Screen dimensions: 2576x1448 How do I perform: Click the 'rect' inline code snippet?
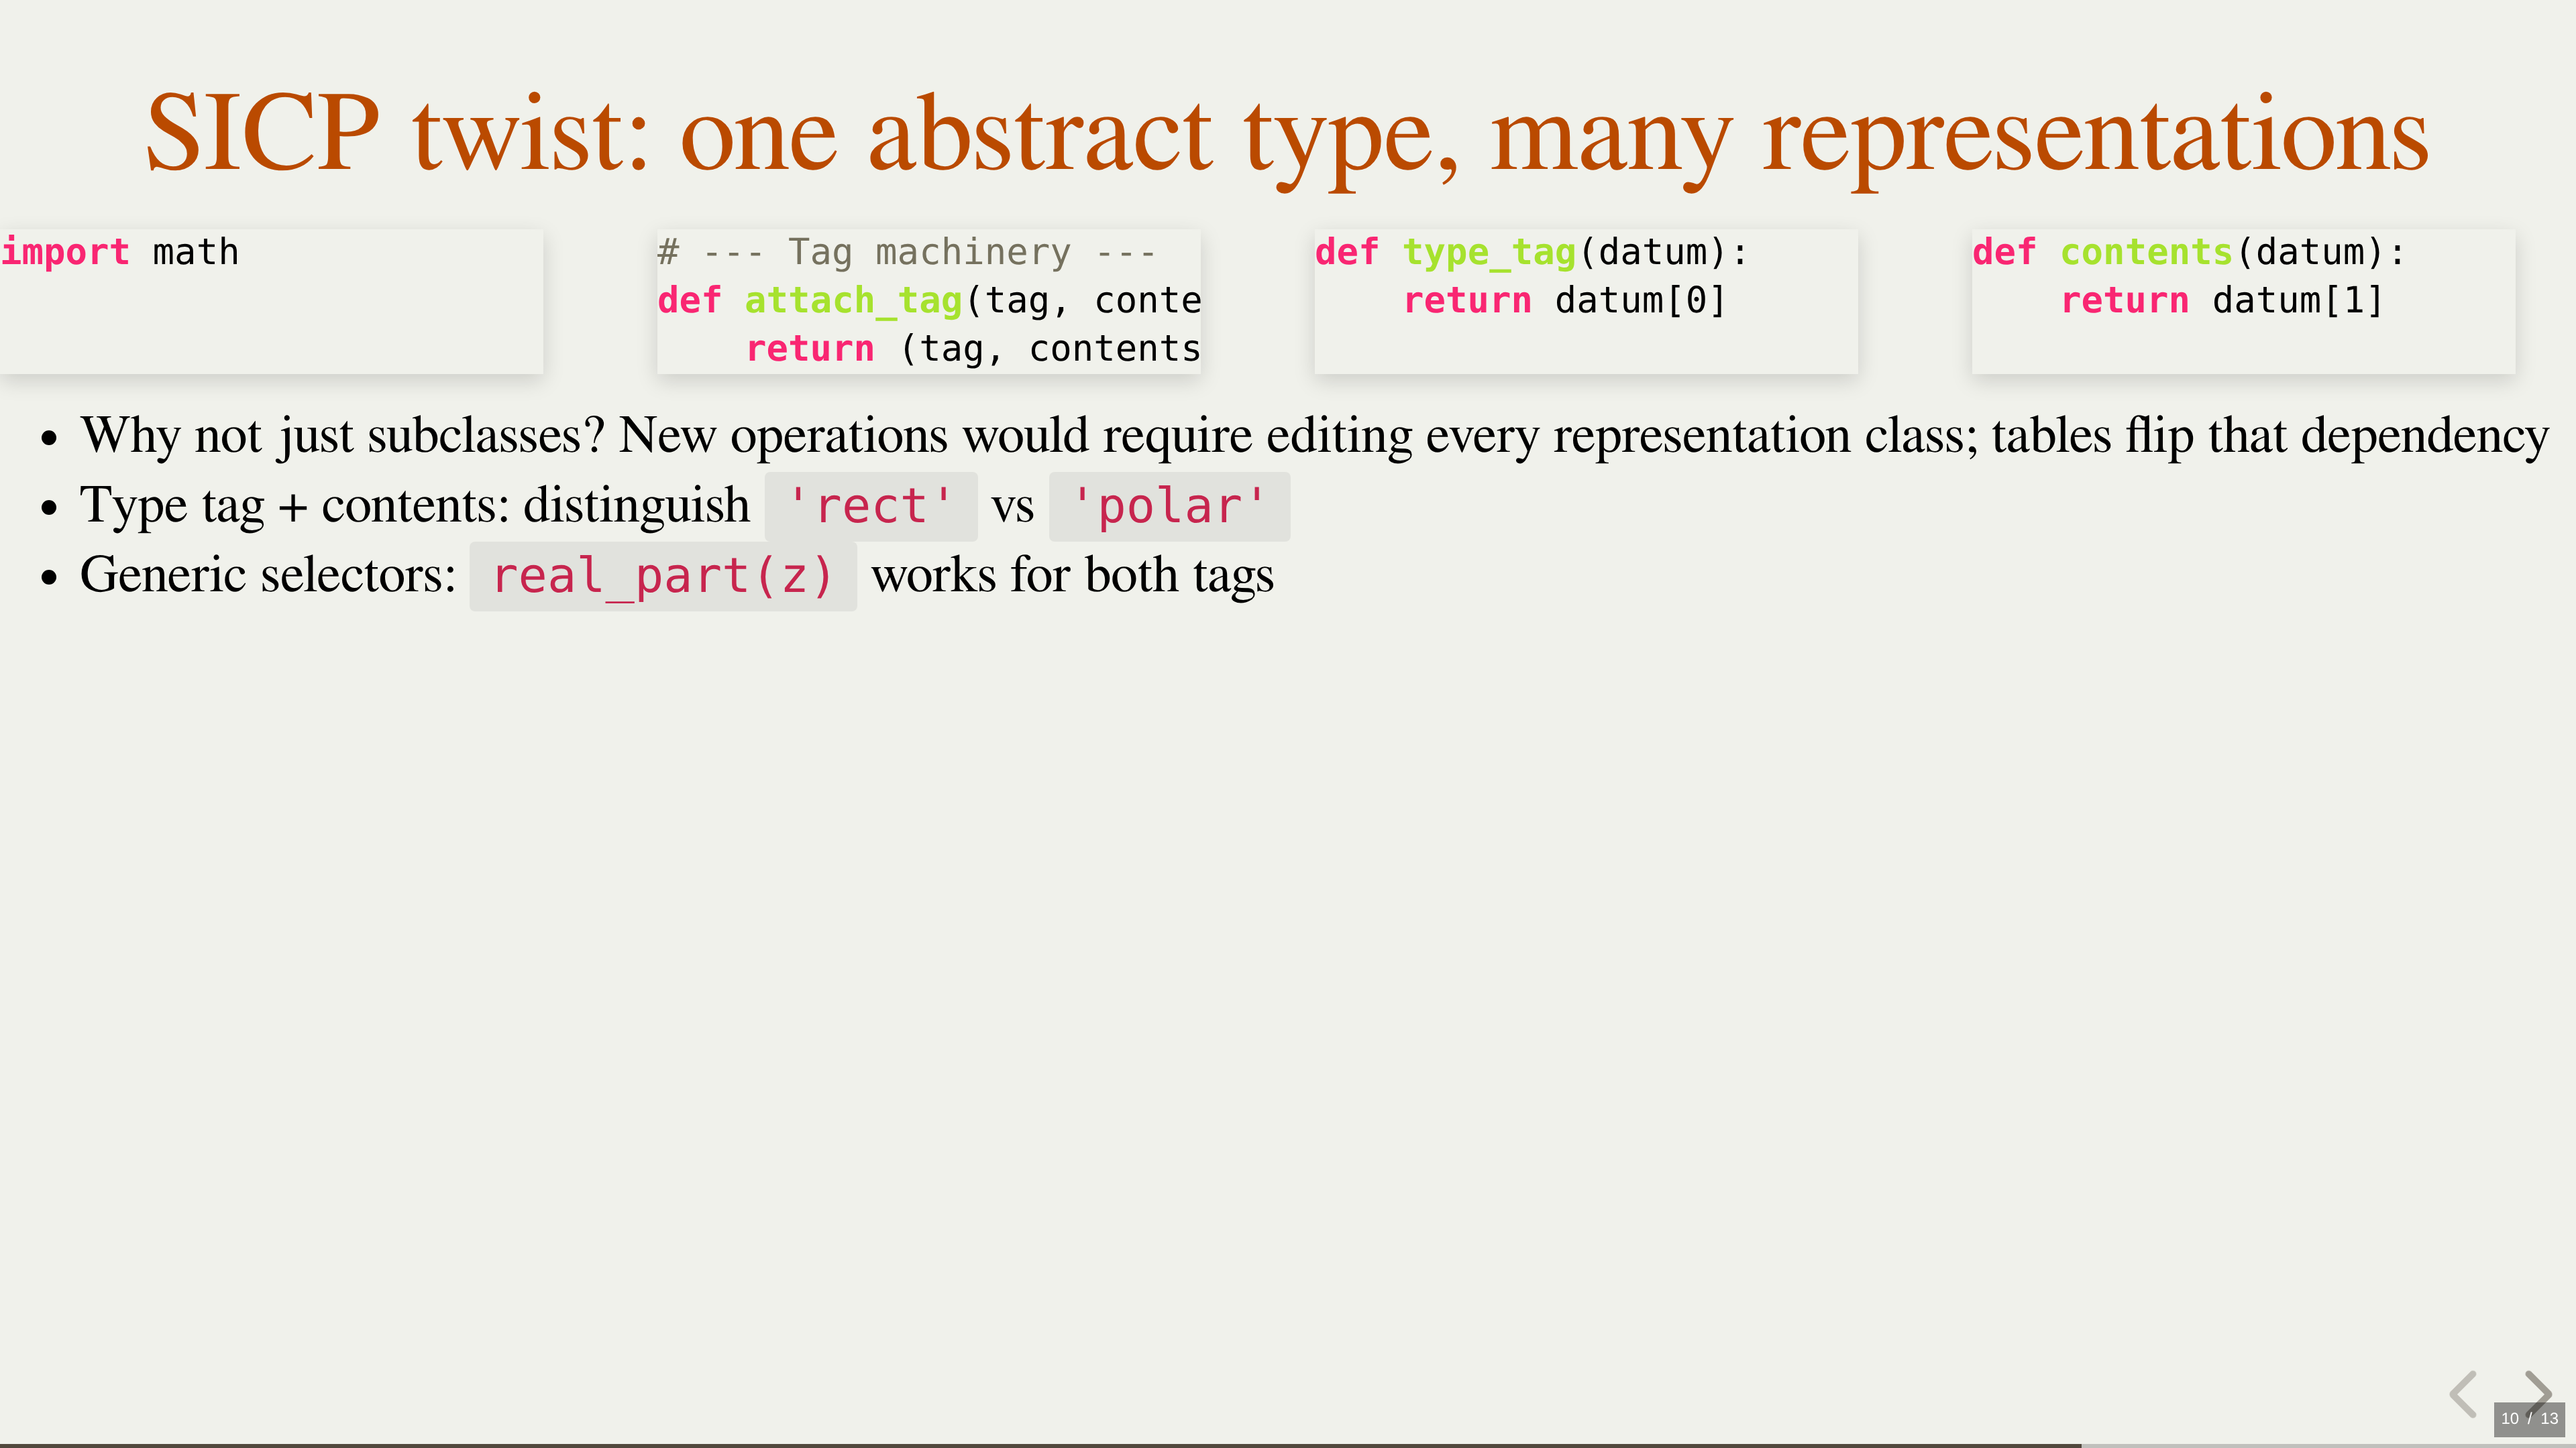870,507
